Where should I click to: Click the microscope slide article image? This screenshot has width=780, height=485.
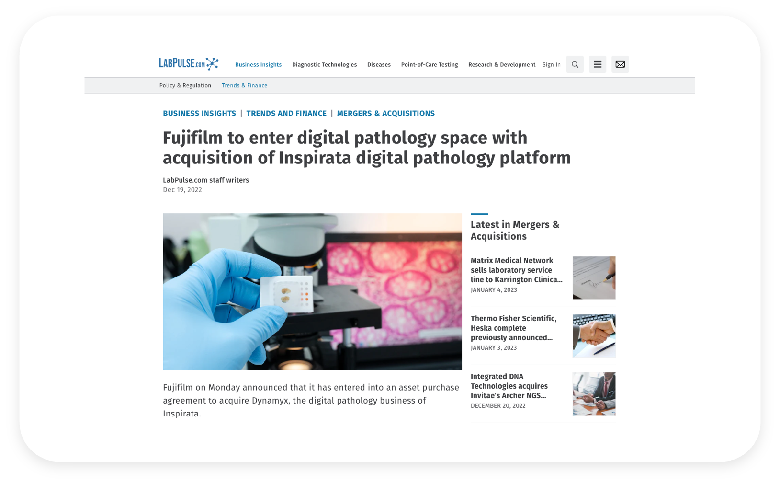point(312,291)
